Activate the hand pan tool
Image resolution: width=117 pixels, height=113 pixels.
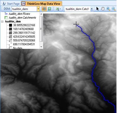tap(103, 9)
